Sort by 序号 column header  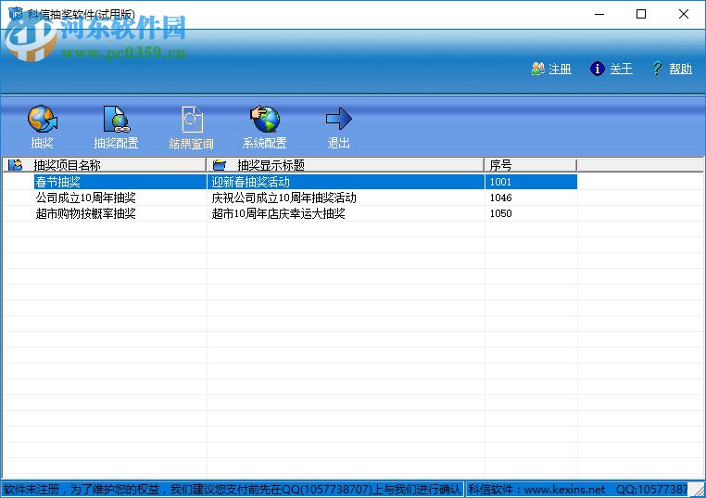point(530,165)
